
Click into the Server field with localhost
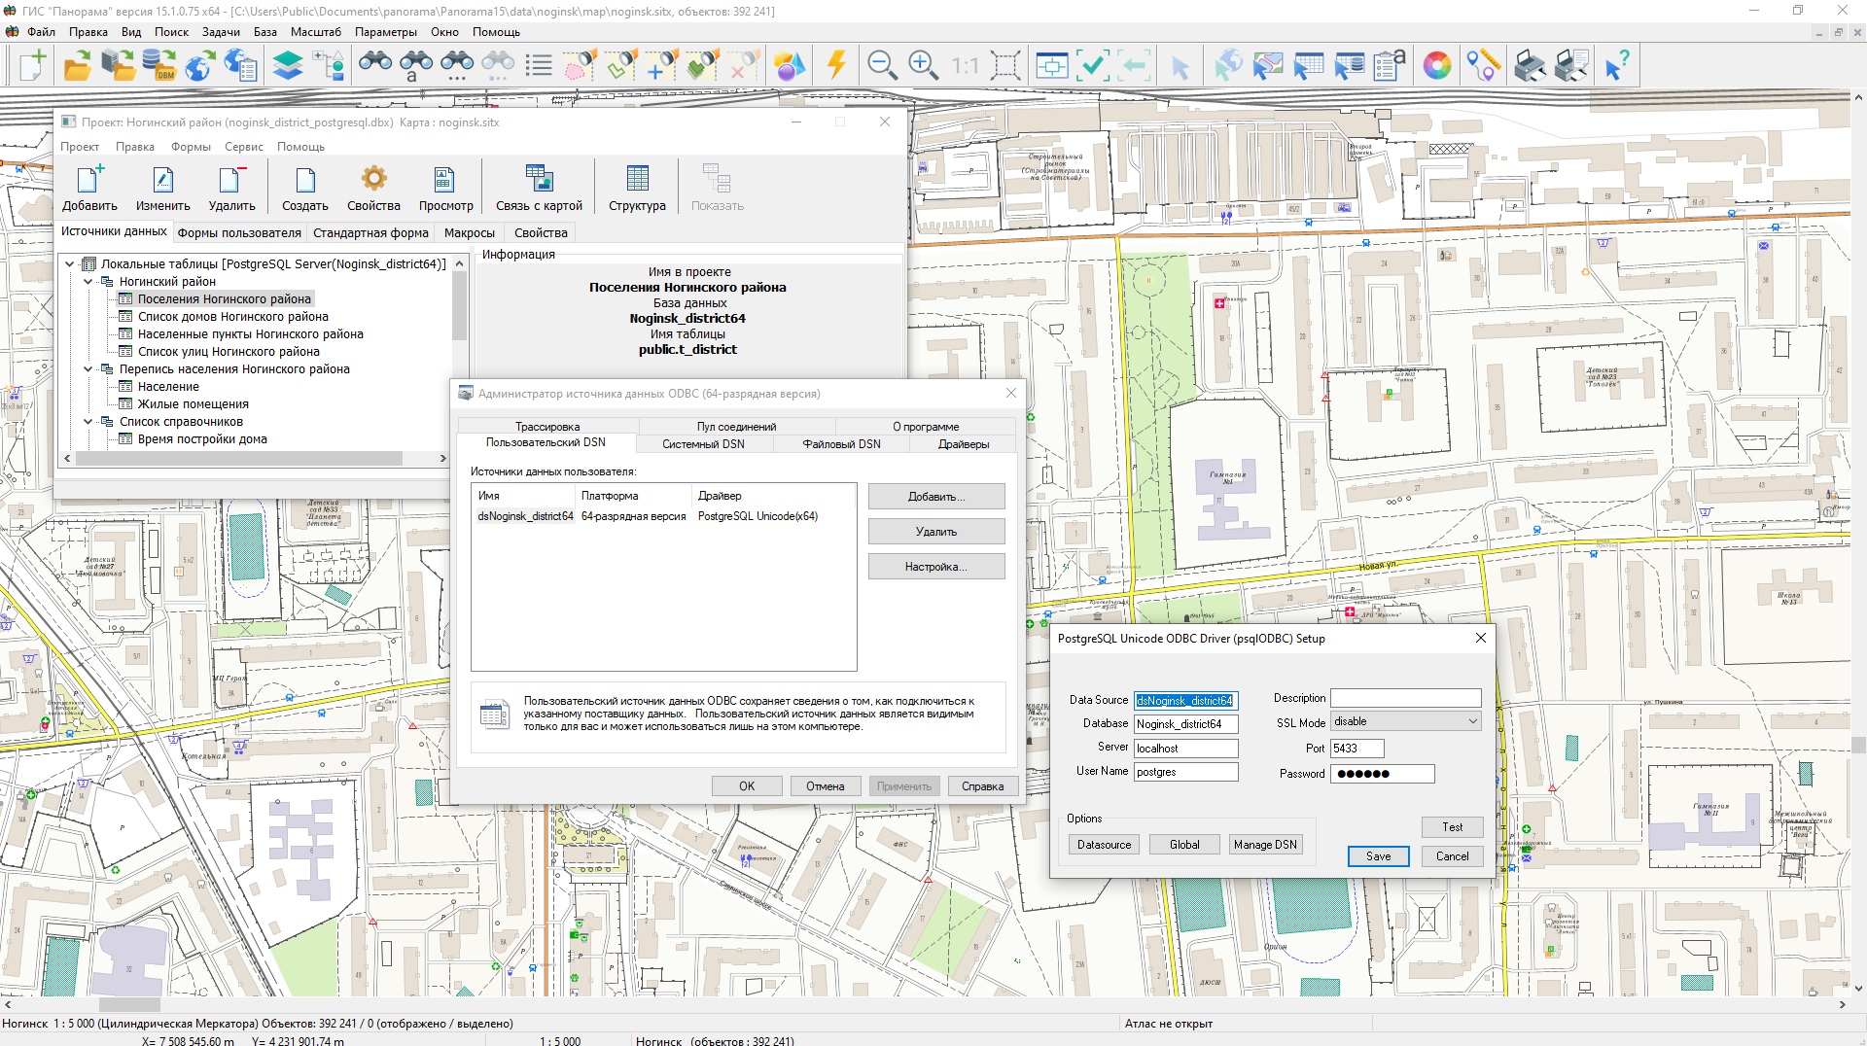click(x=1185, y=748)
